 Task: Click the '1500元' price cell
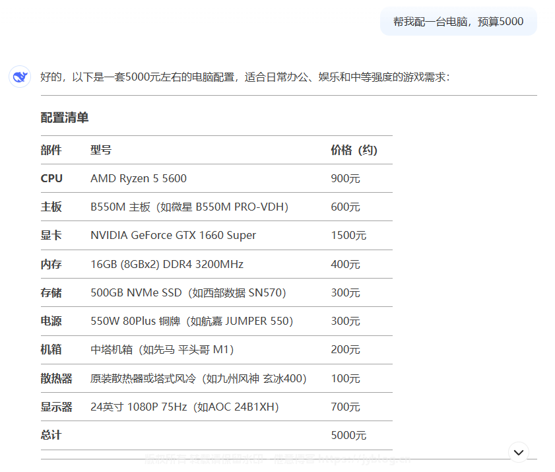coord(348,236)
